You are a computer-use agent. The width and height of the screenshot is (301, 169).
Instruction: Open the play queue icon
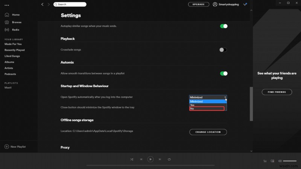tap(265, 161)
